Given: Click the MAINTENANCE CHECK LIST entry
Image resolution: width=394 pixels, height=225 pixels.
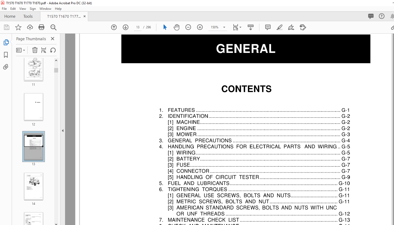Looking at the screenshot, I should point(254,220).
